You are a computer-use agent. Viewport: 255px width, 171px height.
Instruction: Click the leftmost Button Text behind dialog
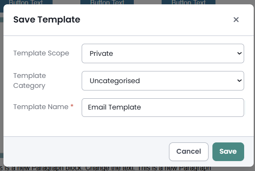(x=26, y=2)
